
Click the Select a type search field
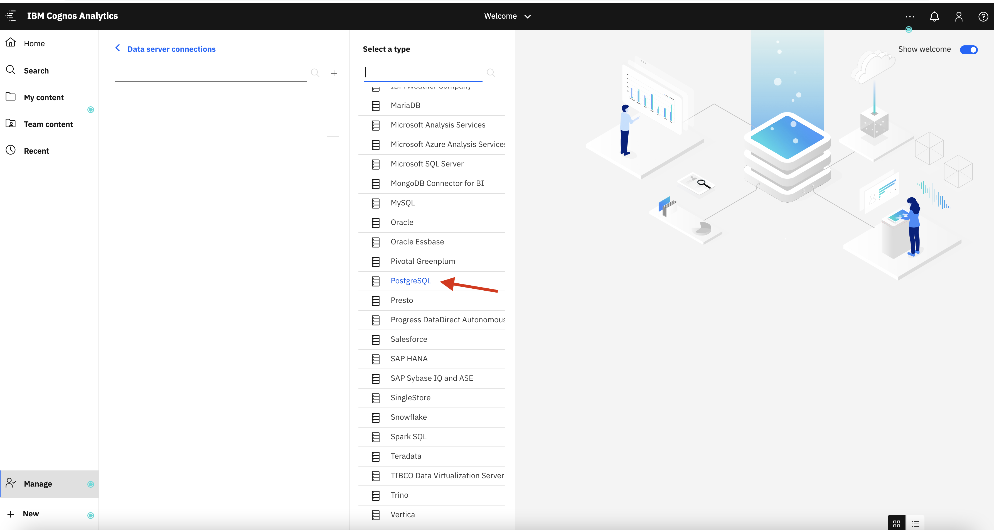(423, 72)
